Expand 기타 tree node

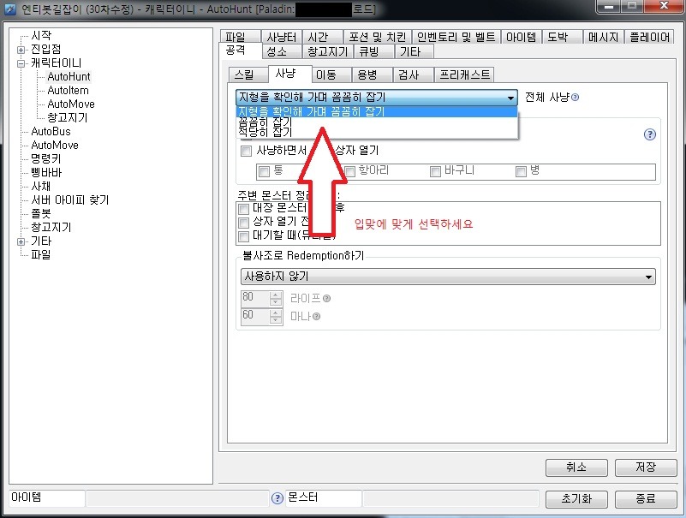(21, 241)
